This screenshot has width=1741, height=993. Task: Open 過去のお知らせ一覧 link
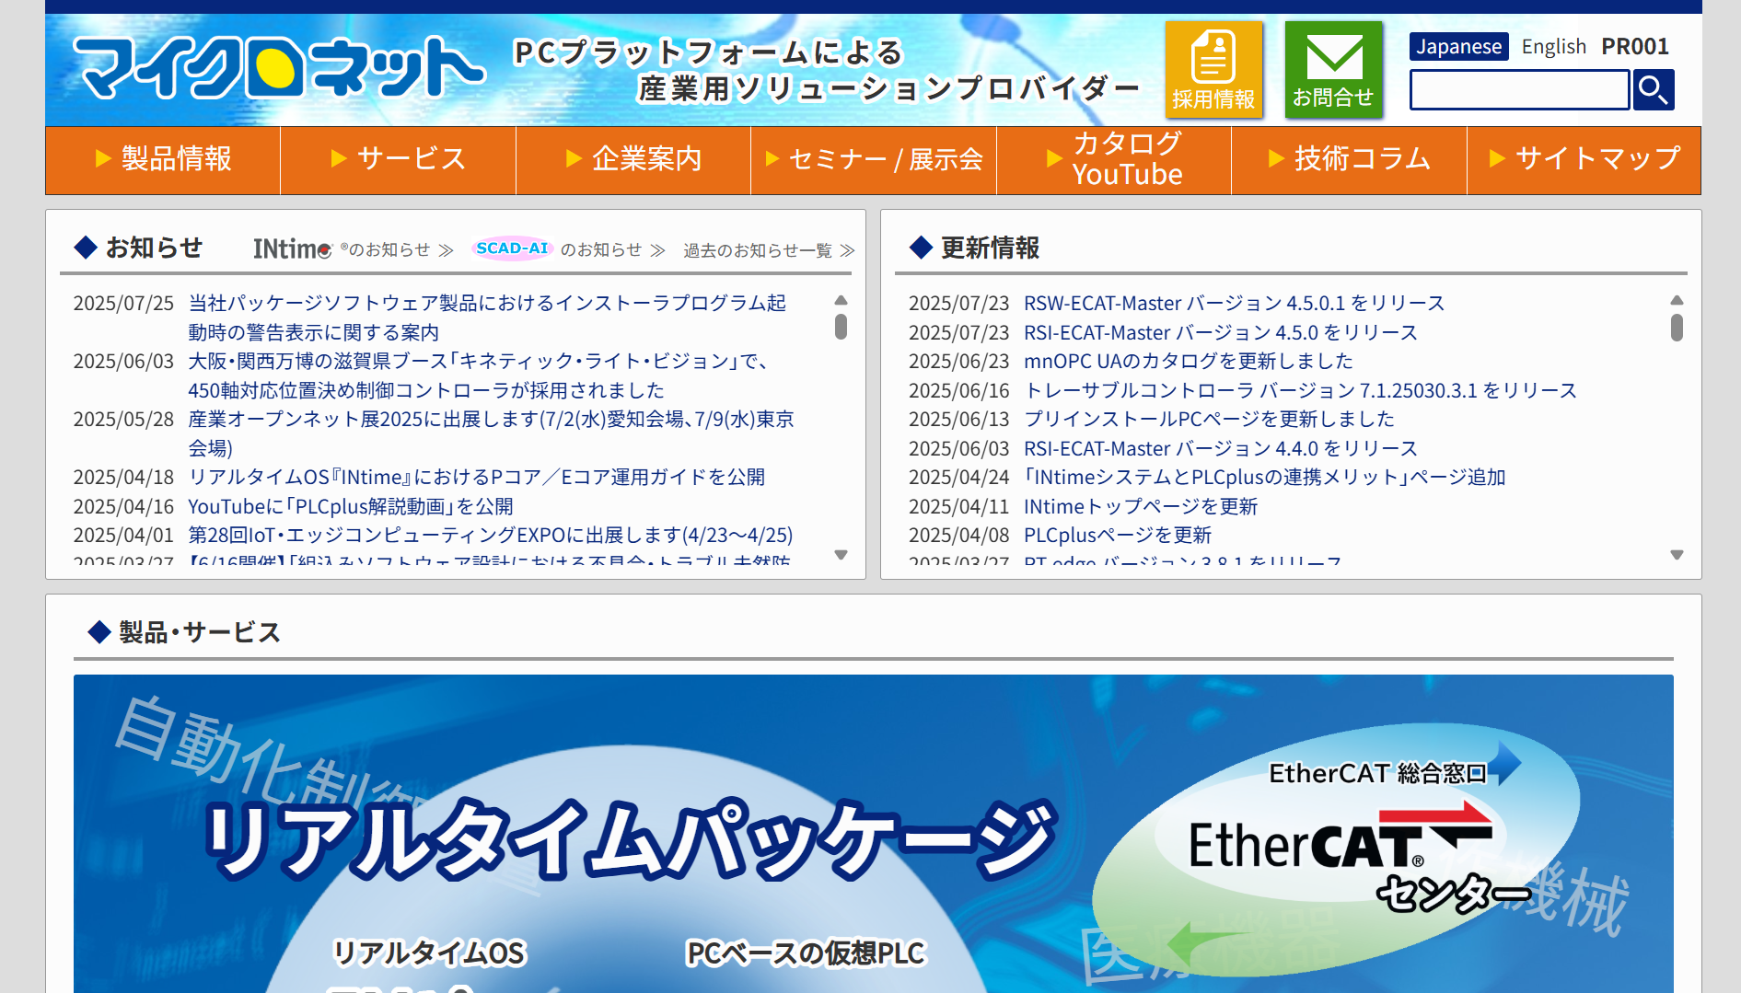(769, 250)
